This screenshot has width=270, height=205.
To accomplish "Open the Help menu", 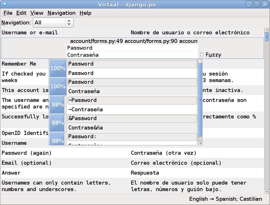I will pos(85,13).
